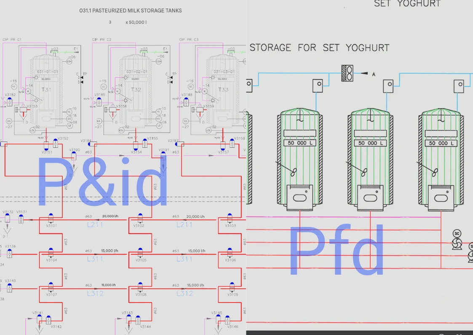
Task: Click valve symbol V3132
Action: pyautogui.click(x=7, y=217)
